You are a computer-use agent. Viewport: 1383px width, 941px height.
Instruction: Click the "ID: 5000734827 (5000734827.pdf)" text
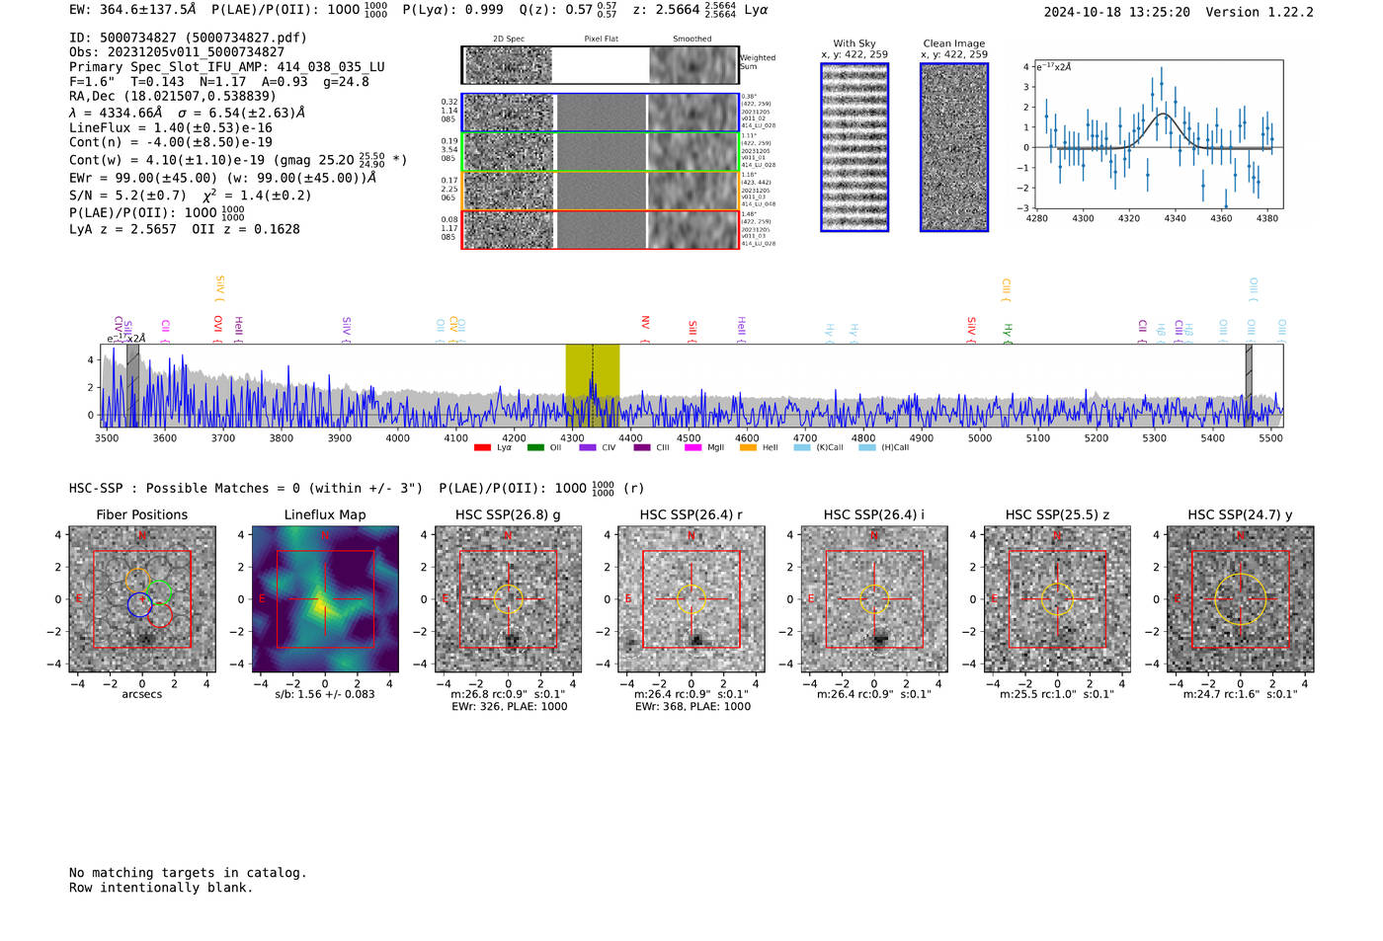[188, 38]
